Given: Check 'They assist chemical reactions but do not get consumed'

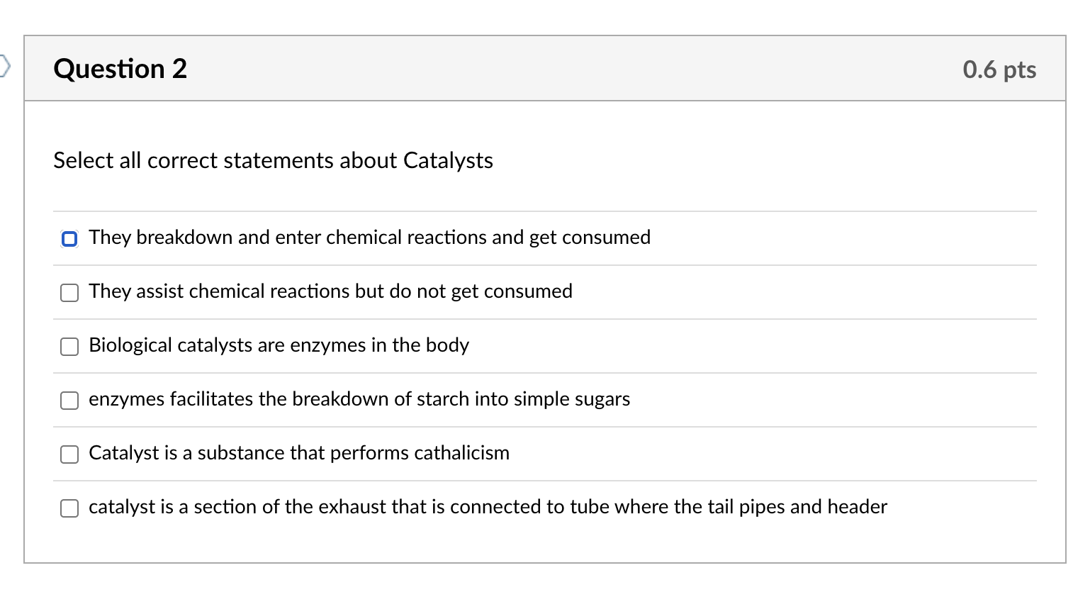Looking at the screenshot, I should [x=69, y=292].
